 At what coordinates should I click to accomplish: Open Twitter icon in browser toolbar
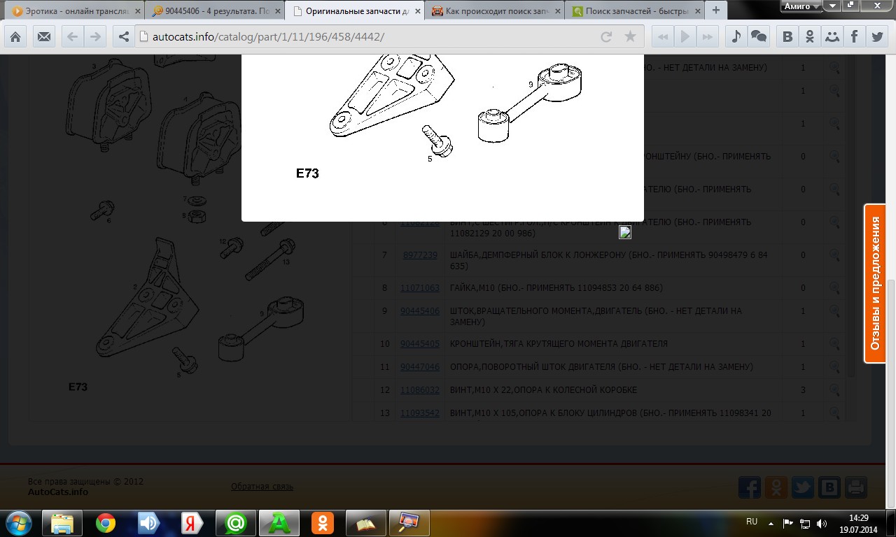[877, 37]
